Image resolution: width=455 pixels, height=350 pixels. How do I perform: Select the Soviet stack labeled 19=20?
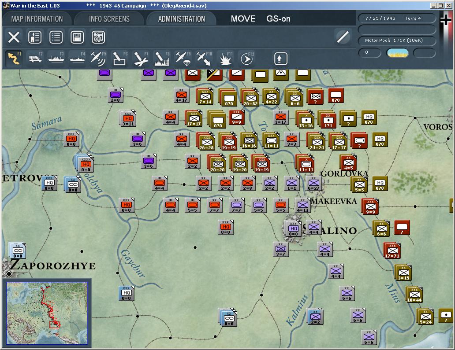(x=239, y=163)
